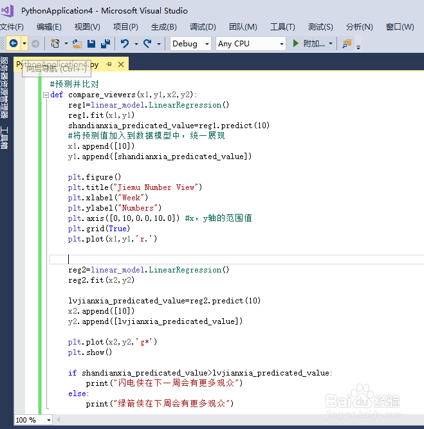Click the 'else:' keyword line

(x=78, y=394)
